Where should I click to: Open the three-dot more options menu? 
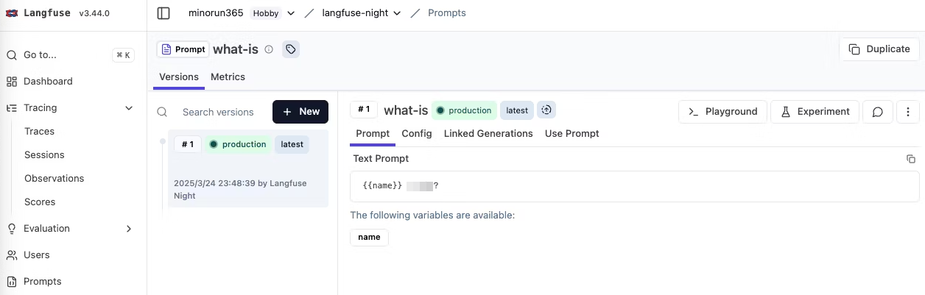tap(908, 112)
